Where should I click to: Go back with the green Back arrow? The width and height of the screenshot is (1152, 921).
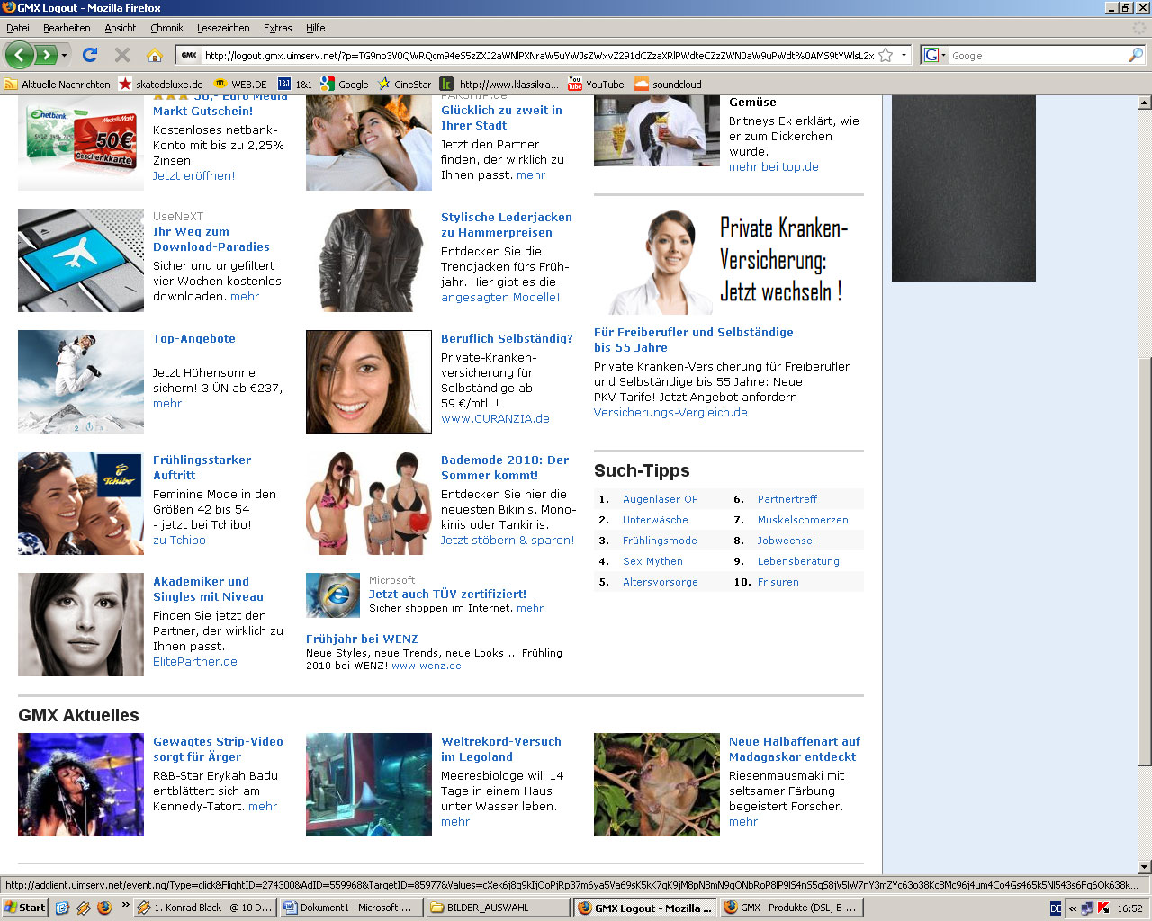pos(19,55)
